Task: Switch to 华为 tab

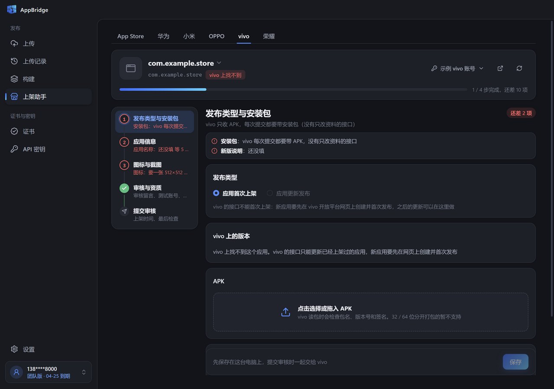Action: (x=163, y=36)
